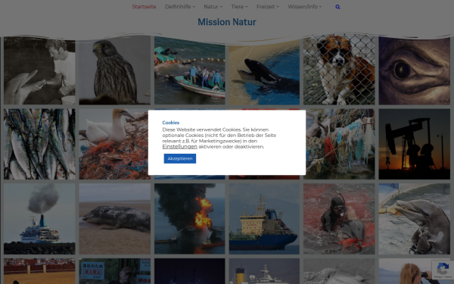
Task: Expand the Natur dropdown menu
Action: click(213, 7)
